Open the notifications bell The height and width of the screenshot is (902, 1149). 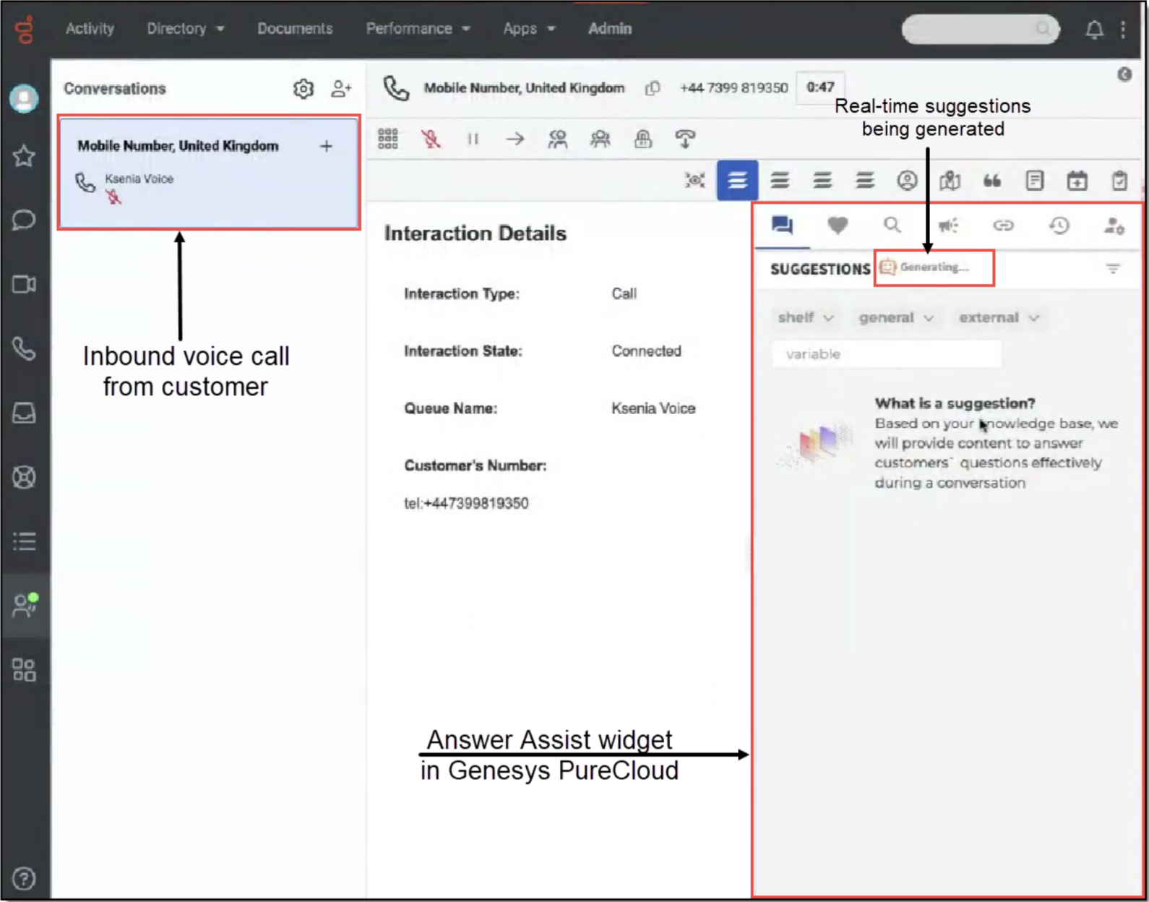click(x=1094, y=30)
